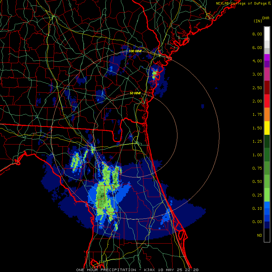Click the ND legend label
Screen dimensions: 272x272
tap(260, 235)
